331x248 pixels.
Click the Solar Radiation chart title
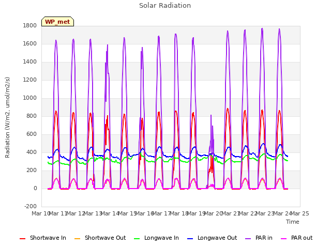pos(165,6)
